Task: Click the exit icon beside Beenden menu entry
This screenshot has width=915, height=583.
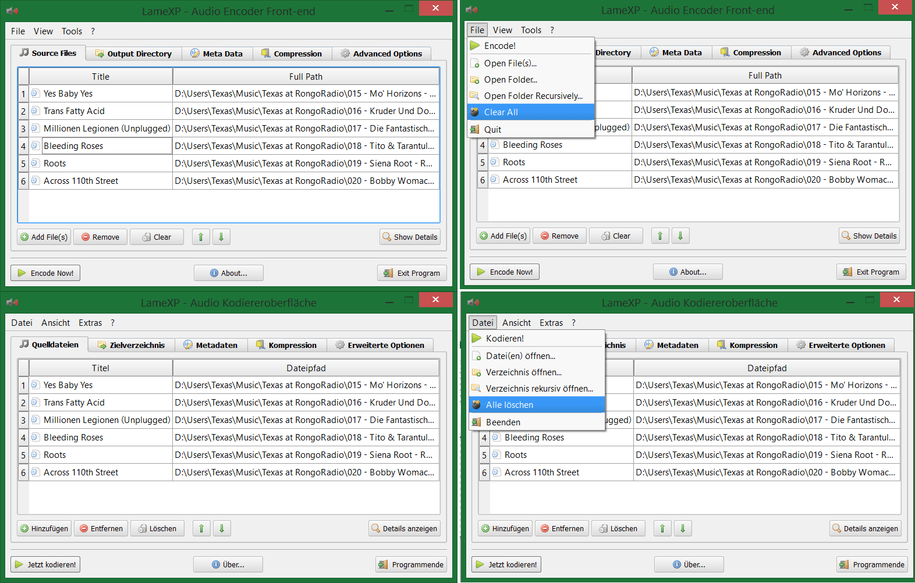Action: (477, 422)
